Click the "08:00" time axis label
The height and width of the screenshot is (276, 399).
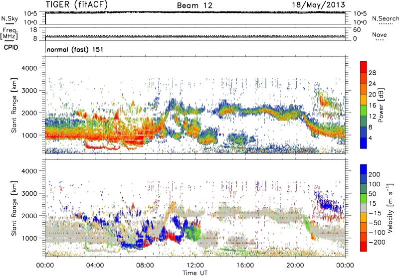(x=145, y=266)
